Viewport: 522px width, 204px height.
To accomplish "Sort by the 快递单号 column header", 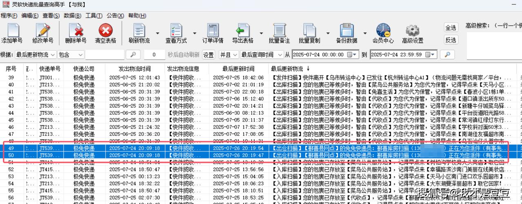I will (x=50, y=69).
